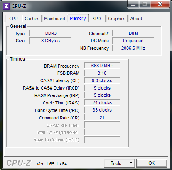Image resolution: width=172 pixels, height=170 pixels.
Task: Click the 'Channel #' label
Action: 99,34
